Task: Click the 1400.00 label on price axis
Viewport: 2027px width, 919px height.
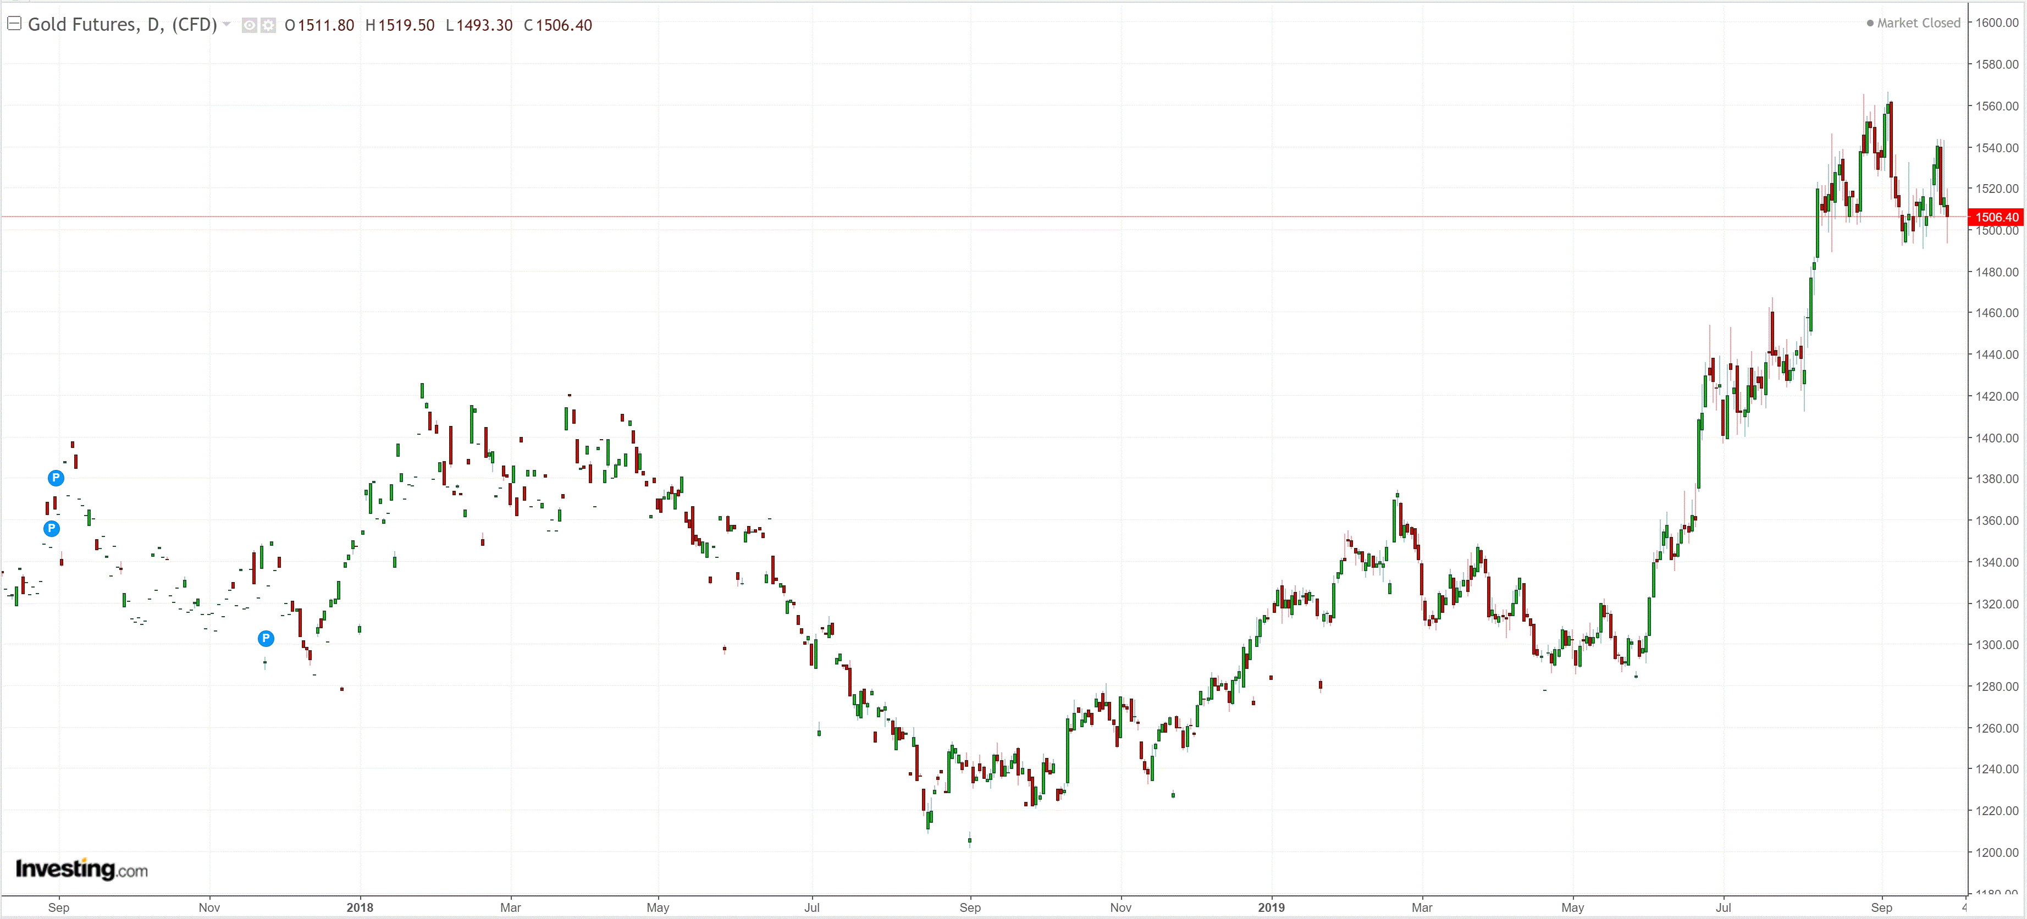Action: (1996, 438)
